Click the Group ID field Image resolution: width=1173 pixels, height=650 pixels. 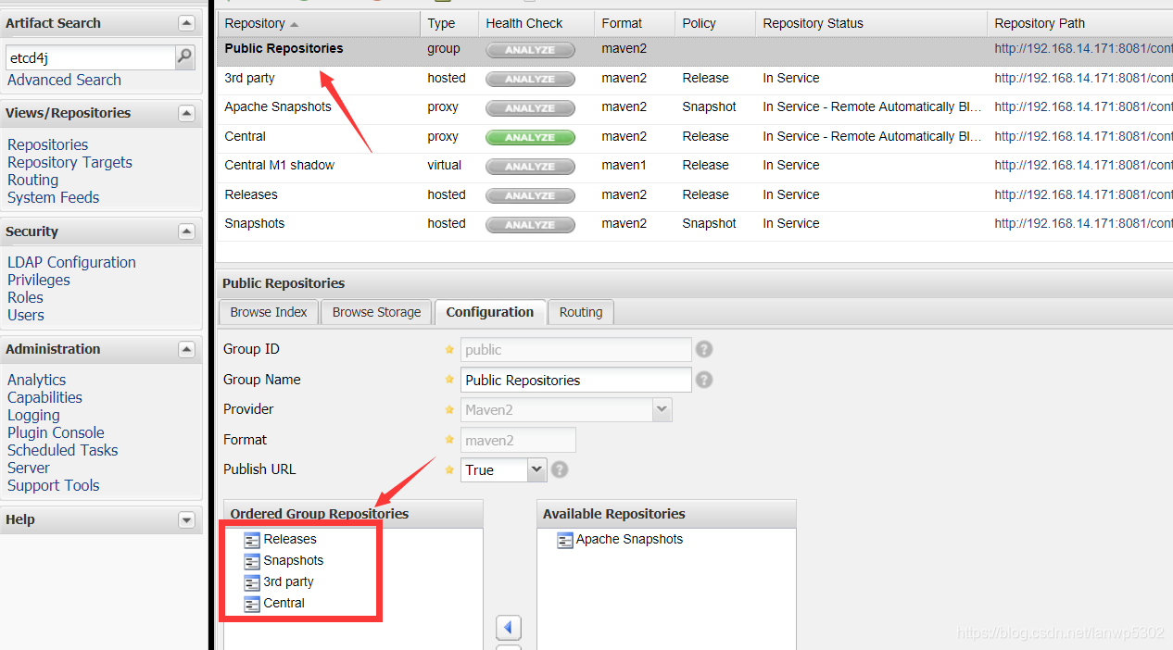pos(576,349)
